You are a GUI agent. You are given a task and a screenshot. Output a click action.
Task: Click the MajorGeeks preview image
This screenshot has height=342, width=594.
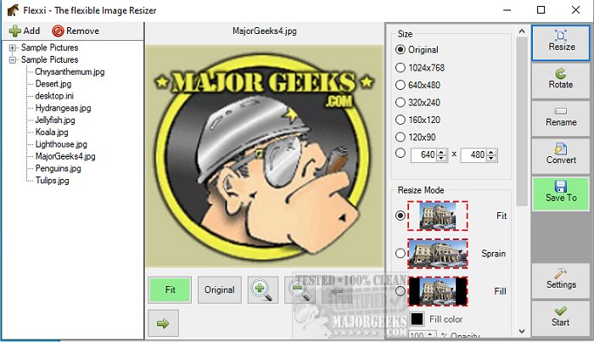265,156
